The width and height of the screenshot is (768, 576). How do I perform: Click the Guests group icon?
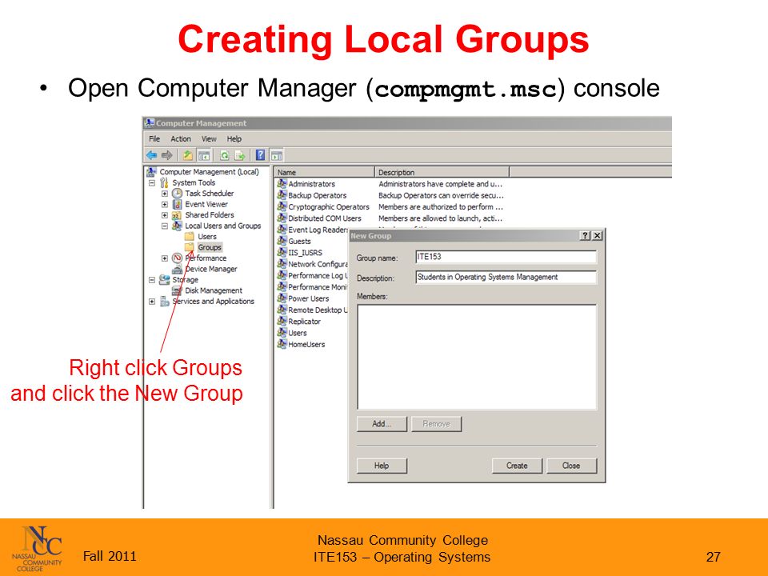point(282,241)
